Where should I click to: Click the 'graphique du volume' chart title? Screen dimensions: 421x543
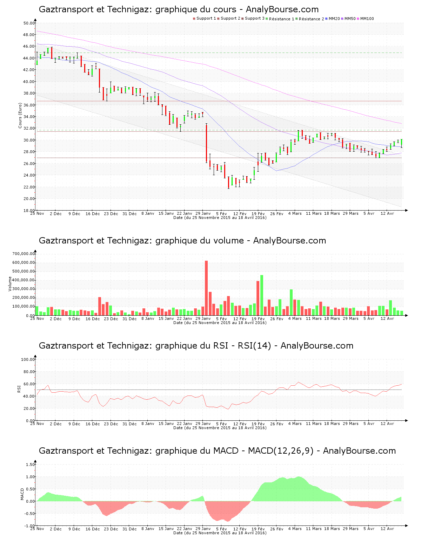[x=182, y=241]
